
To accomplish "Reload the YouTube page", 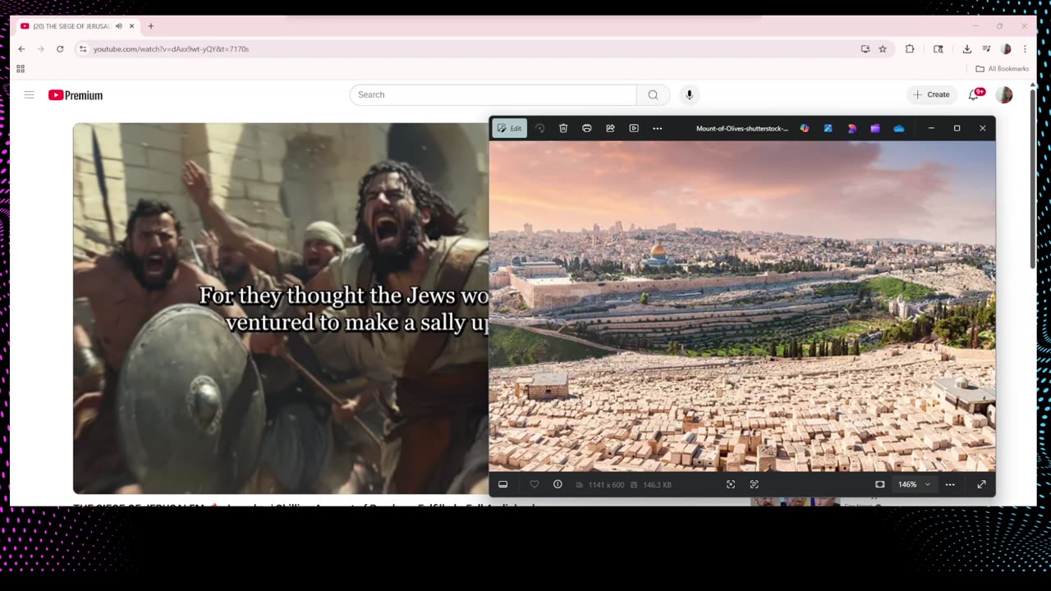I will (60, 49).
